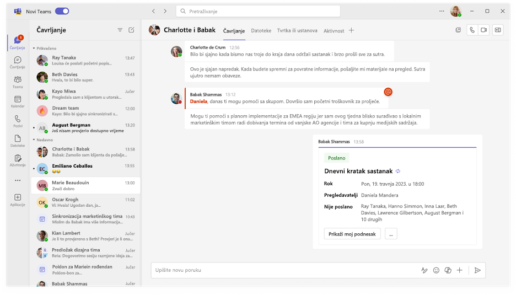Select Charlotte i Babak in chat list
The height and width of the screenshot is (295, 516).
(x=85, y=152)
